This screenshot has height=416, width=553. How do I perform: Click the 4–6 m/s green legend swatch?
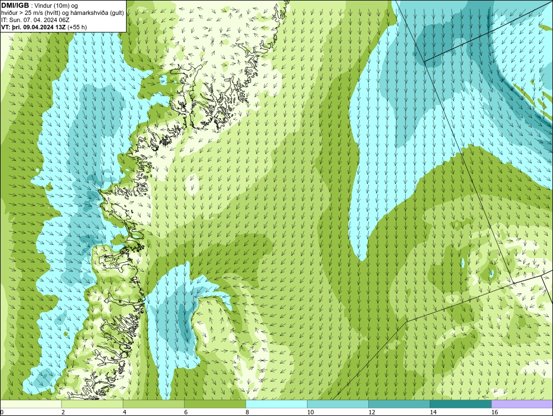click(x=154, y=404)
